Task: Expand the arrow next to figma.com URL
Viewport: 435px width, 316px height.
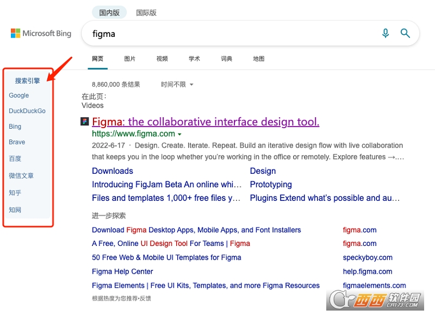Action: 179,134
